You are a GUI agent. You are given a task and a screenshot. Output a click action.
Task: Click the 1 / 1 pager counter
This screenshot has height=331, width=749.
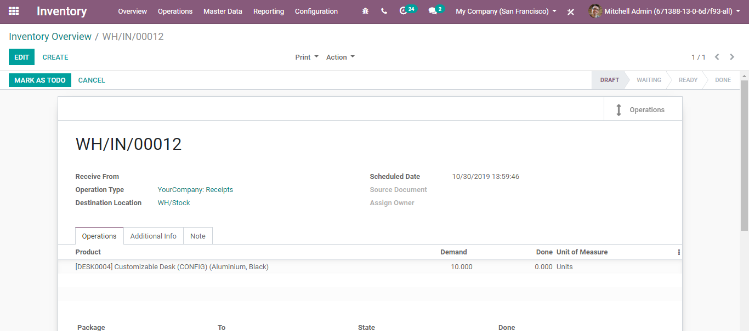coord(699,57)
